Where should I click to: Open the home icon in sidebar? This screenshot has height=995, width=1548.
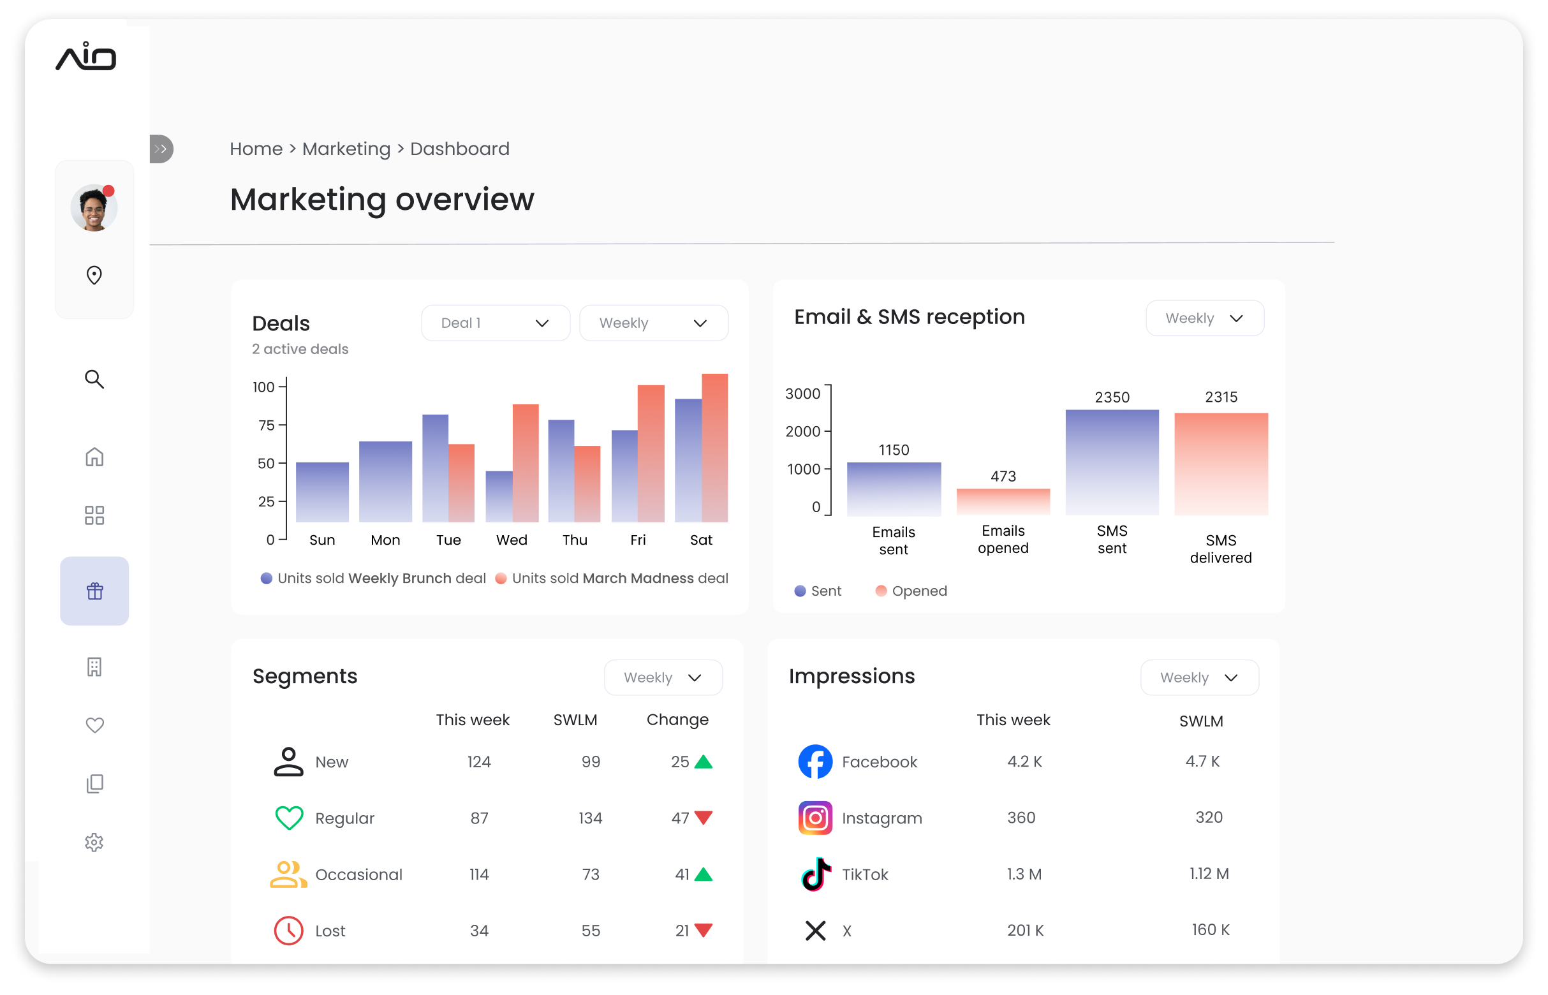click(x=94, y=457)
